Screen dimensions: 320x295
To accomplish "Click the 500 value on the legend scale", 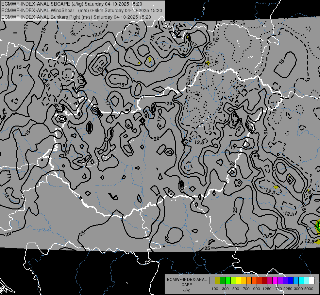I will [x=236, y=289].
